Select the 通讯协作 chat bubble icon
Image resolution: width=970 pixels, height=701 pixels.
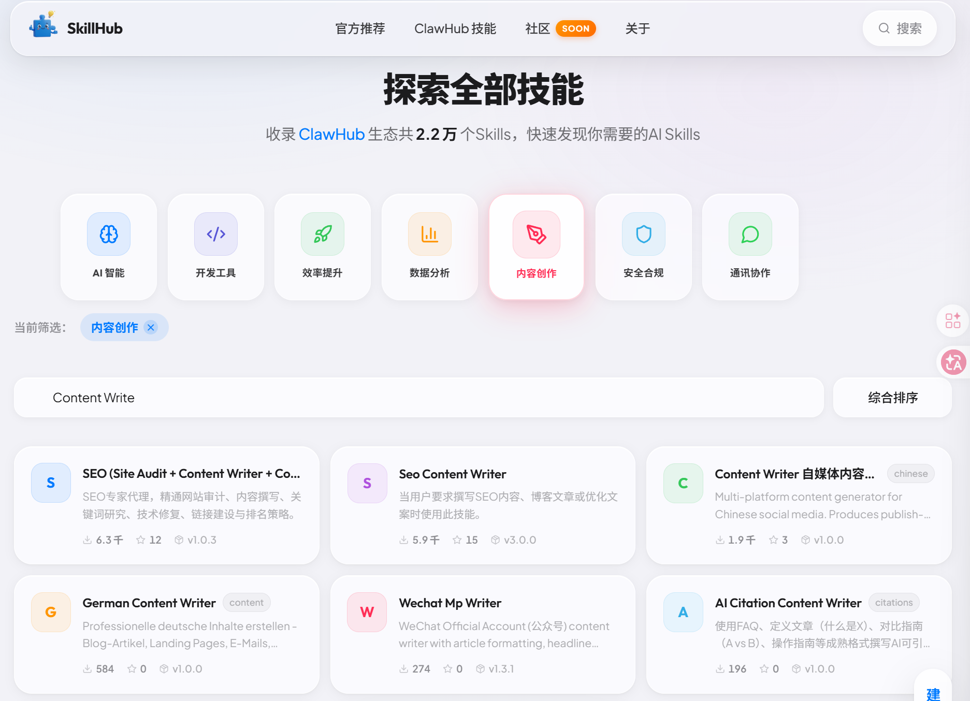click(x=750, y=234)
